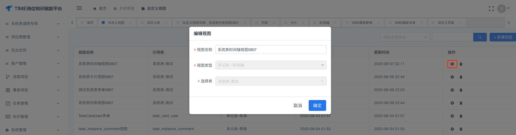Screen dimensions: 516x135
Task: Close the WBS模板详情 tab
Action: pos(421,22)
